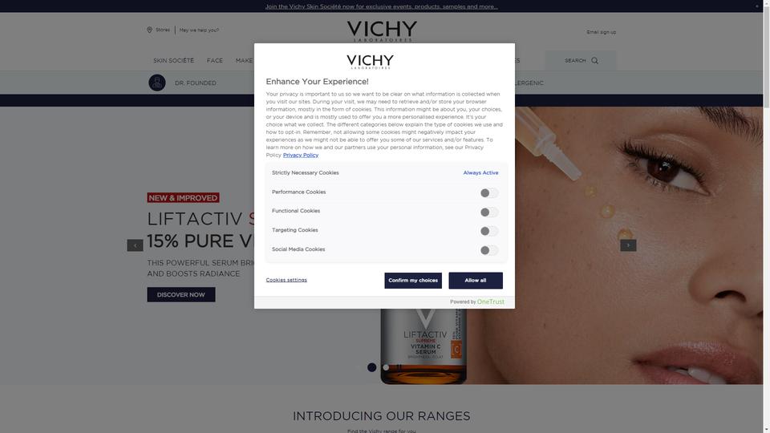Enable Performance Cookies toggle
Screen dimensions: 770x433
489,193
